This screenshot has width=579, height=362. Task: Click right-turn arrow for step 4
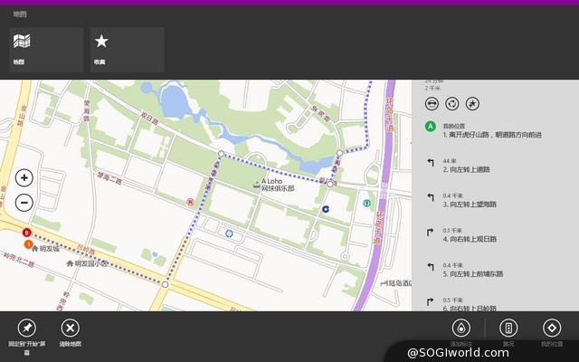tap(430, 233)
